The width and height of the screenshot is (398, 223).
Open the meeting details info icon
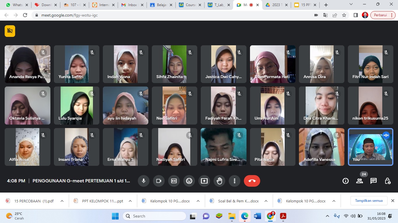tap(346, 181)
